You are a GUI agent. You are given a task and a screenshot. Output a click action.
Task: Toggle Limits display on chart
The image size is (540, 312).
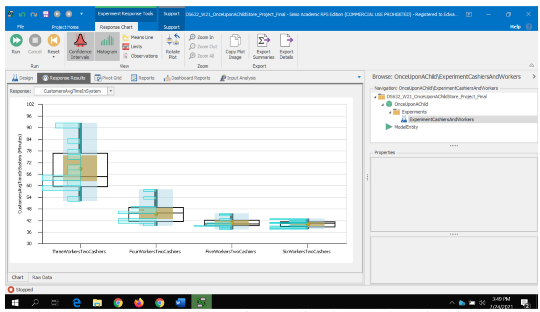tap(132, 47)
